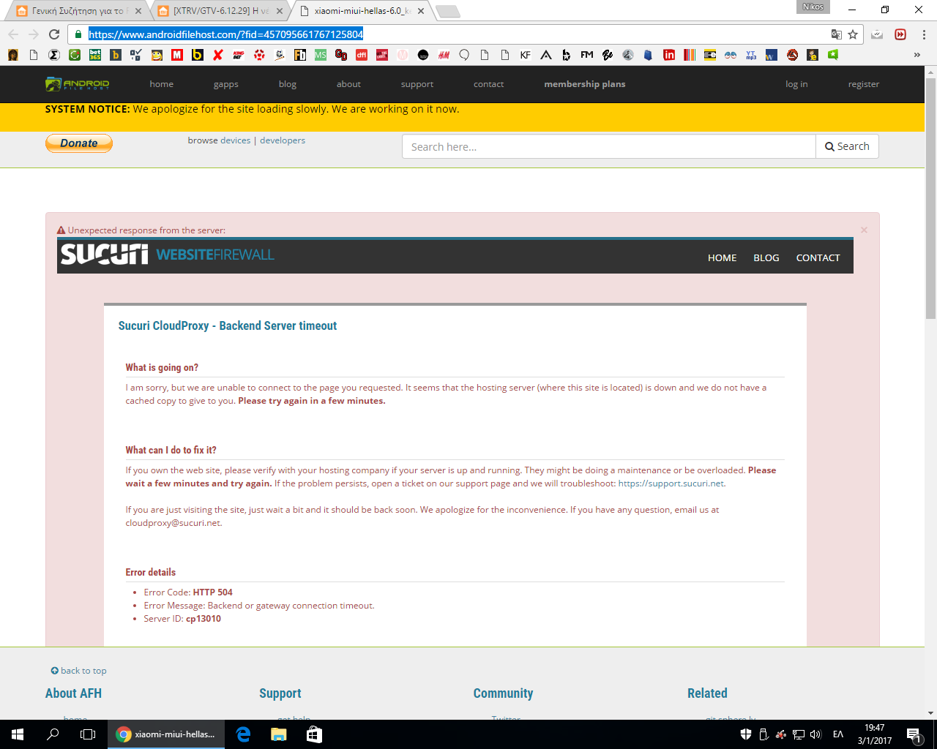Click the back to top link
Viewport: 937px width, 749px height.
point(79,671)
